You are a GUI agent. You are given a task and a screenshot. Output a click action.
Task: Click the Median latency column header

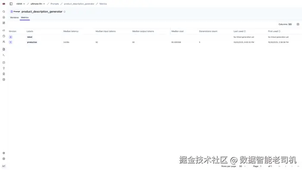71,31
